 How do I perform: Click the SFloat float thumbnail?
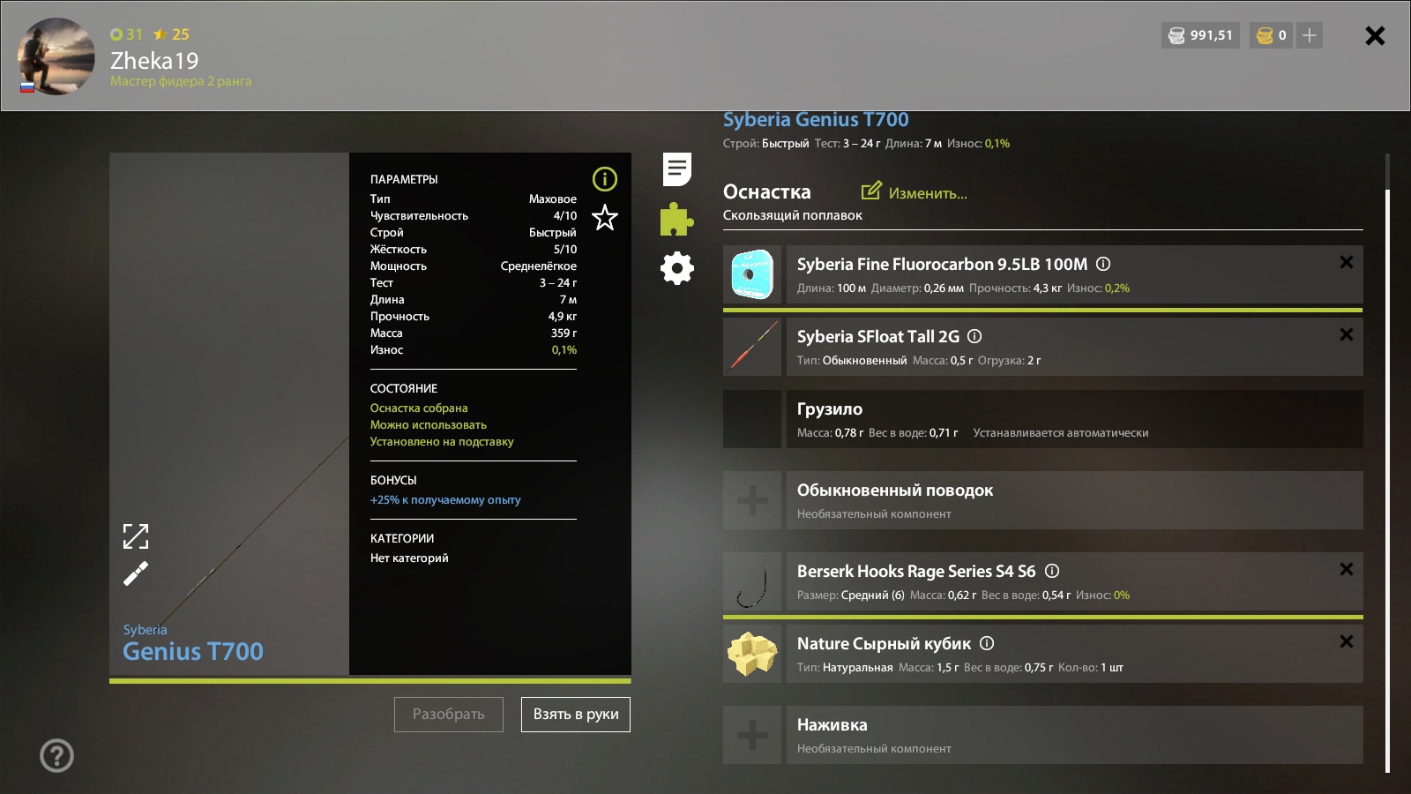(752, 347)
